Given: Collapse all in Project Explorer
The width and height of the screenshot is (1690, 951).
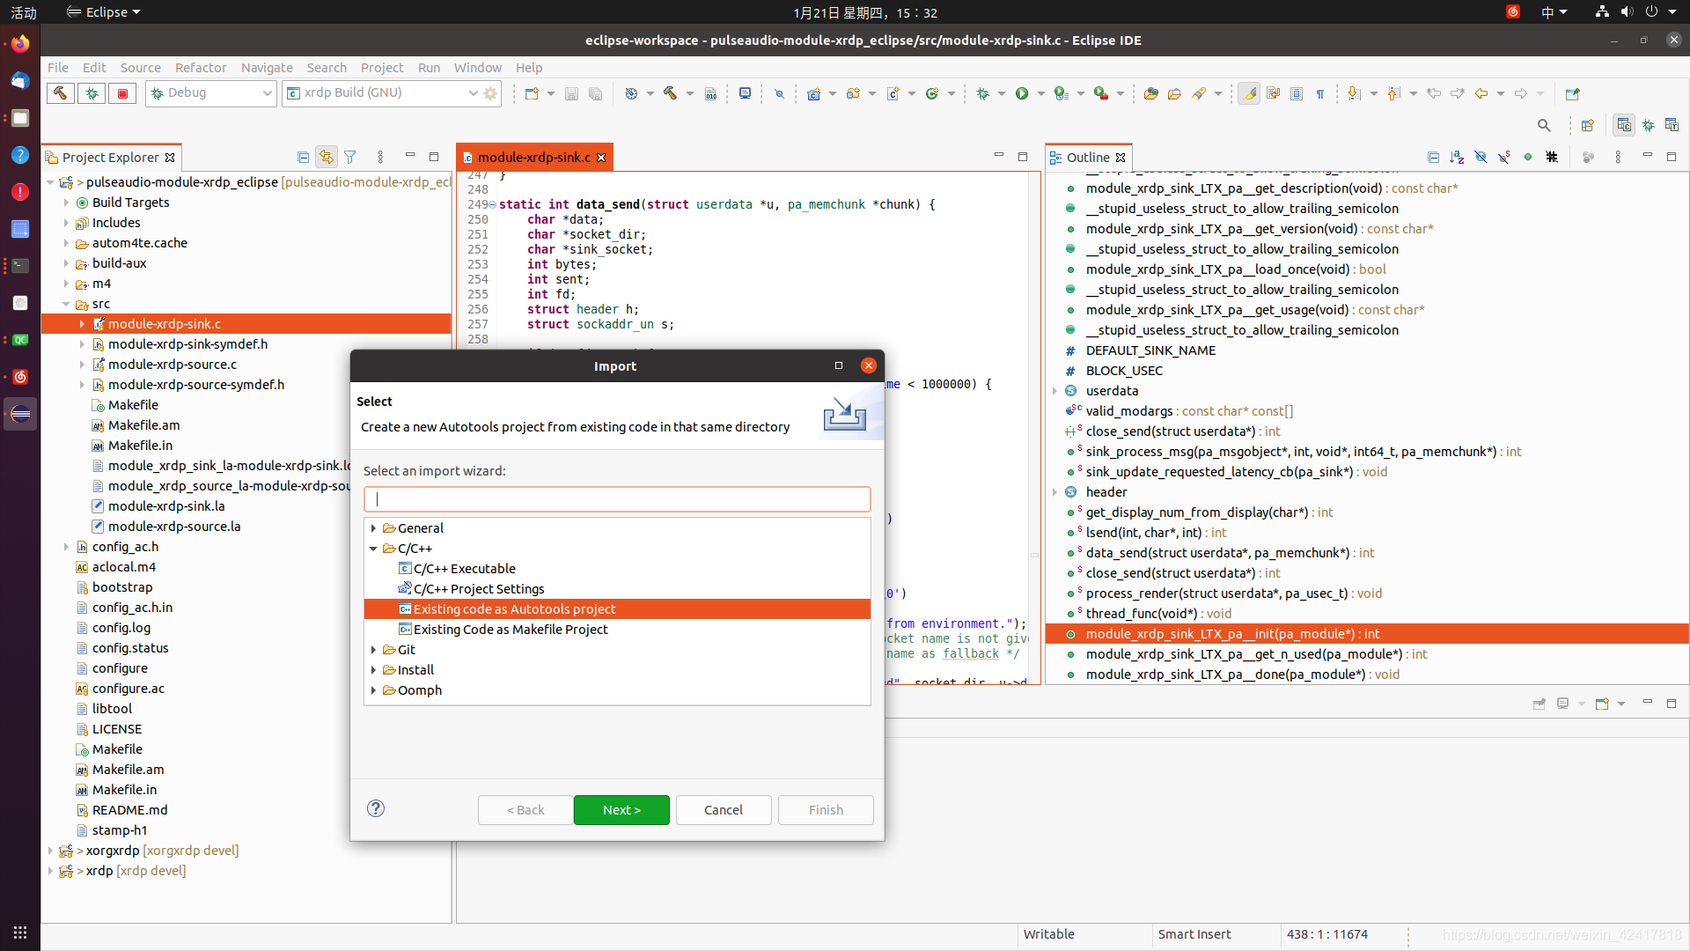Looking at the screenshot, I should (303, 158).
